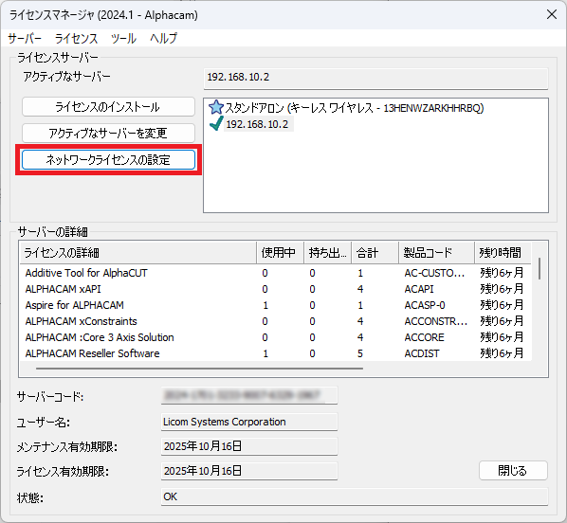
Task: Click the vertical scrollbar in license list
Action: click(x=540, y=268)
